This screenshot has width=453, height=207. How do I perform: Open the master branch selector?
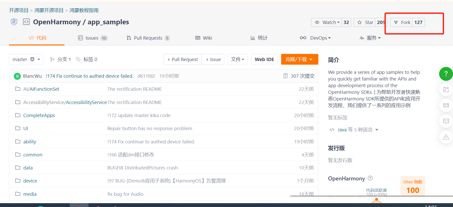click(26, 59)
